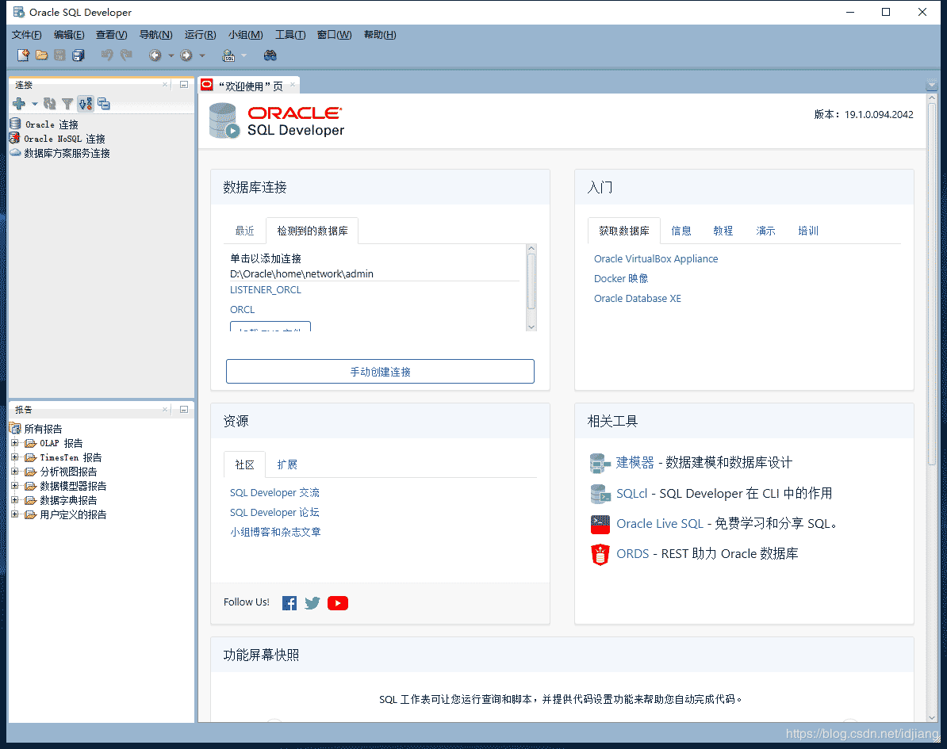Open the 导航(N) menu

155,35
